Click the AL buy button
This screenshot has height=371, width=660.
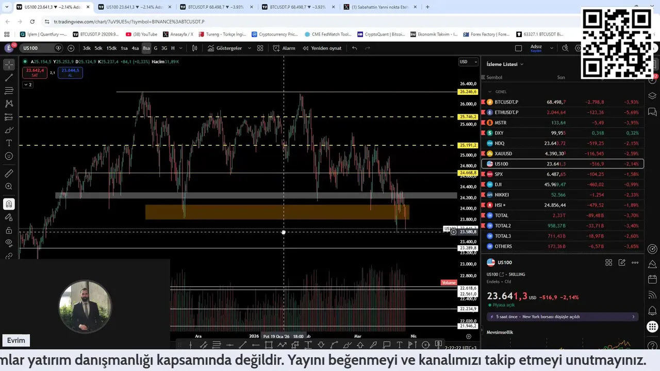[x=70, y=73]
